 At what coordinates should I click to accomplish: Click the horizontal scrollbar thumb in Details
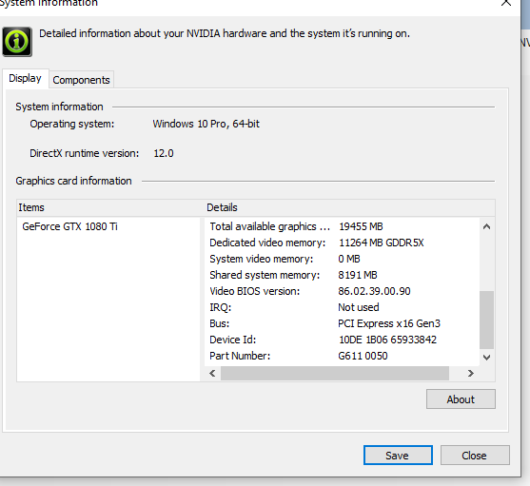(x=335, y=373)
